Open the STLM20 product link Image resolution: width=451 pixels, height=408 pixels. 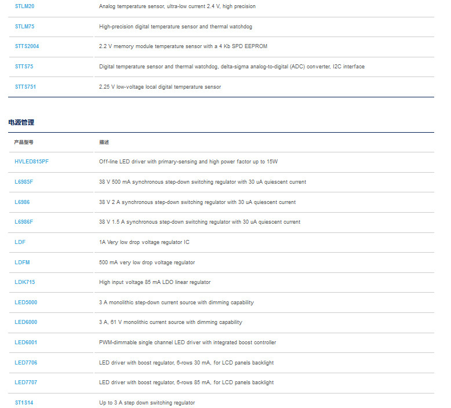pyautogui.click(x=24, y=6)
